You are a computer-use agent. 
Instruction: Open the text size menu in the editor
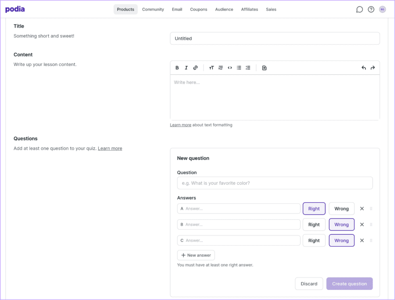point(211,68)
